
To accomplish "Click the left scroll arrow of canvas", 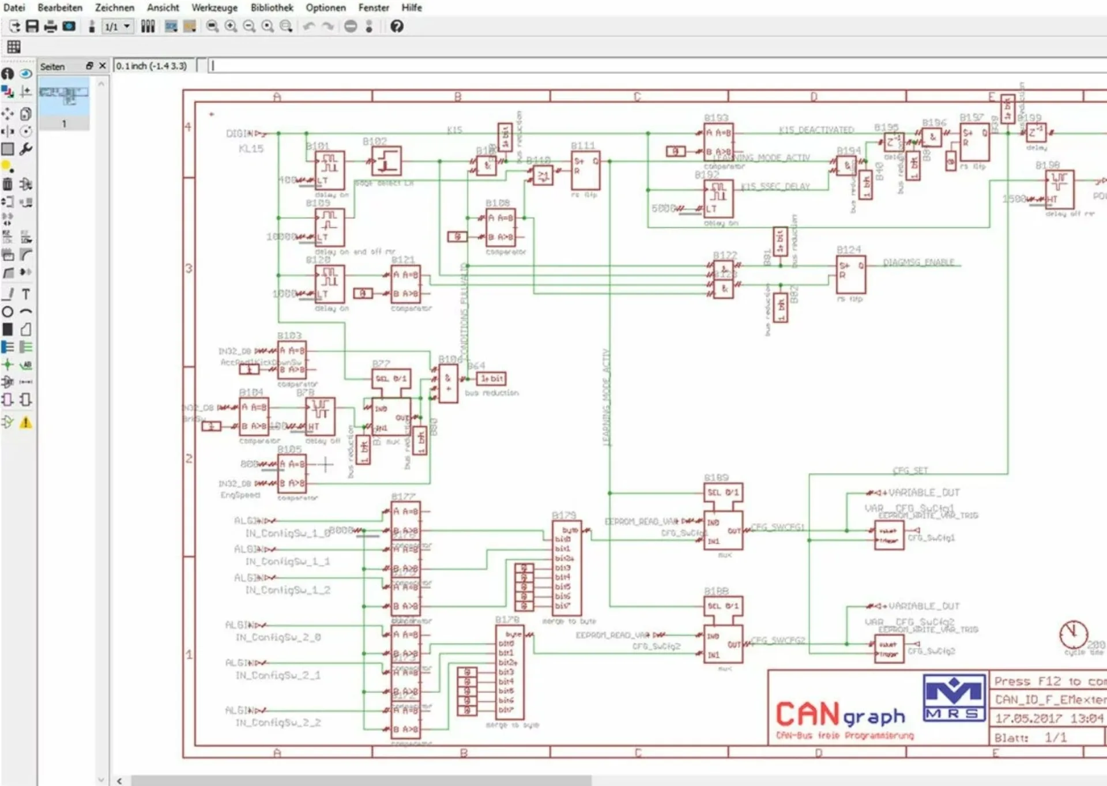I will [x=119, y=780].
